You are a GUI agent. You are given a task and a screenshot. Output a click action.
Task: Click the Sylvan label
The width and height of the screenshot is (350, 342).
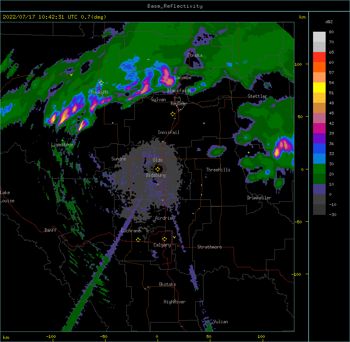coord(158,100)
